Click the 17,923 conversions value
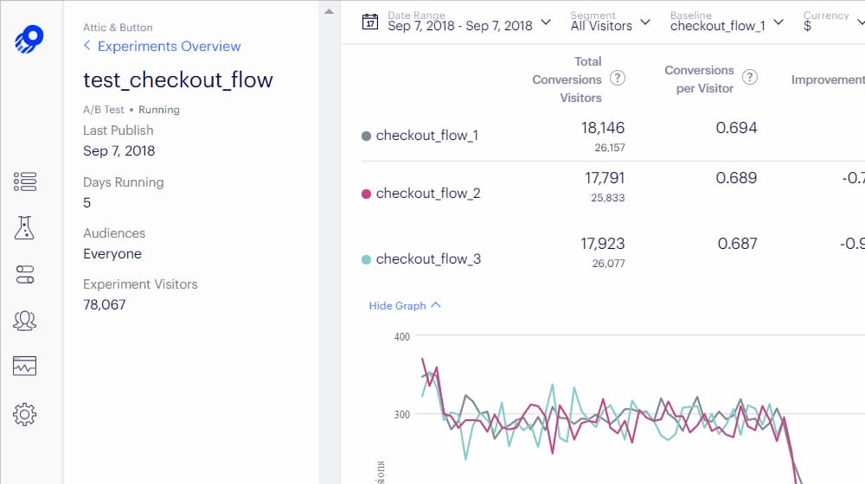The width and height of the screenshot is (865, 484). tap(602, 244)
